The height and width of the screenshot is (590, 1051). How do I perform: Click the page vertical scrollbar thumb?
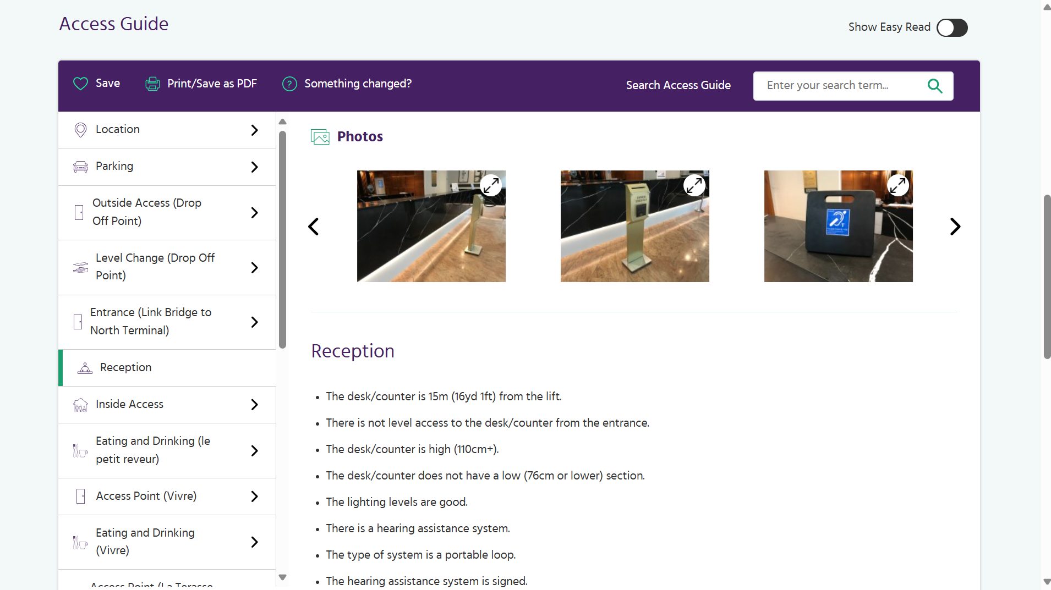pyautogui.click(x=1047, y=277)
